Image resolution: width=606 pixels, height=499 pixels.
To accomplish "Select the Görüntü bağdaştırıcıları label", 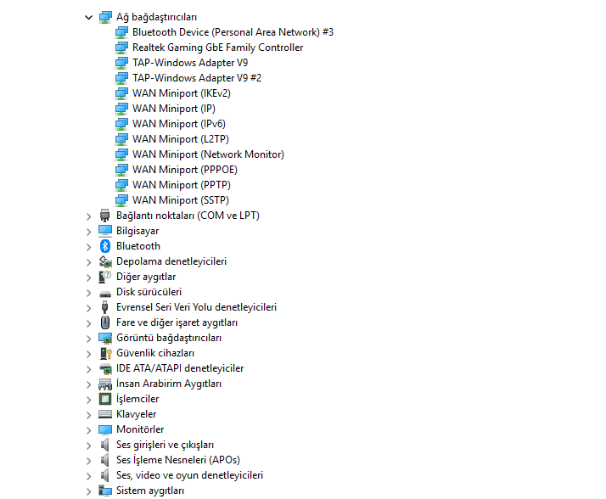I will (x=169, y=338).
